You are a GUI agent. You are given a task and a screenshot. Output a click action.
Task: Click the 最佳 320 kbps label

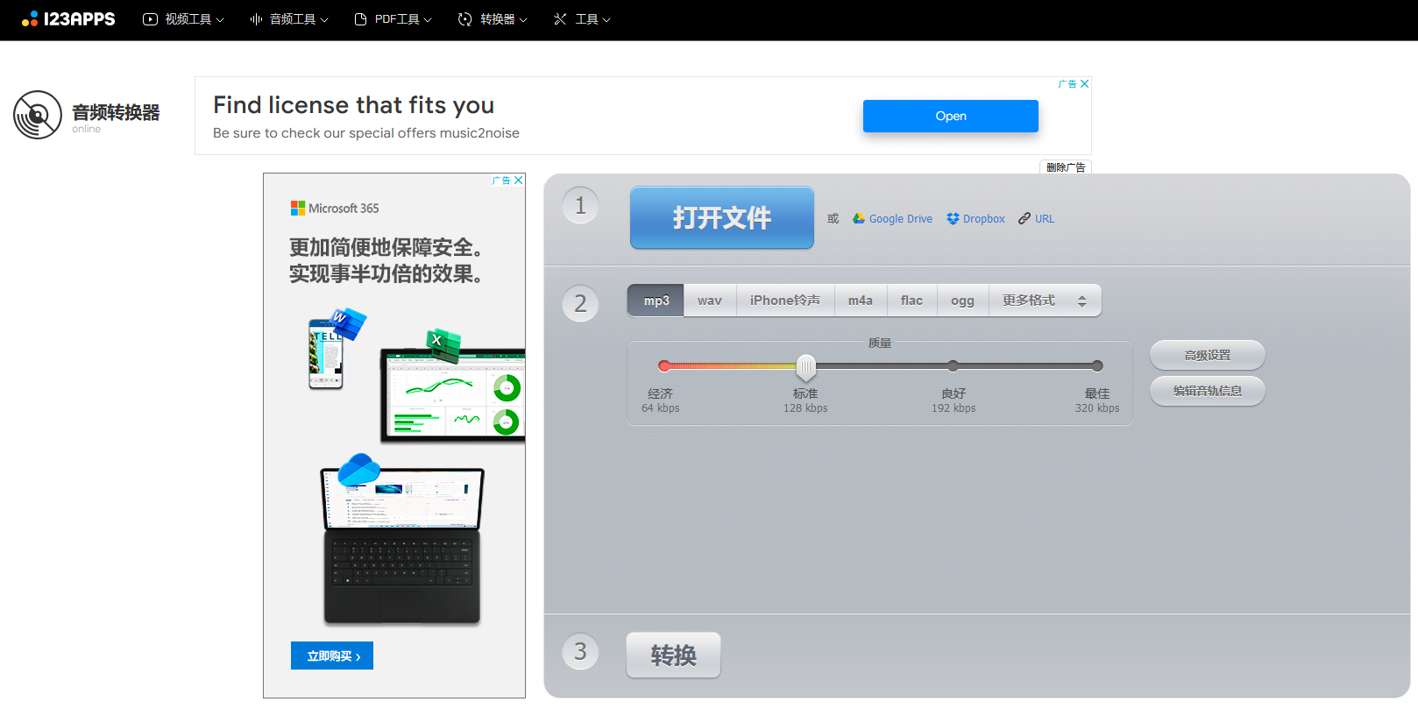point(1097,401)
